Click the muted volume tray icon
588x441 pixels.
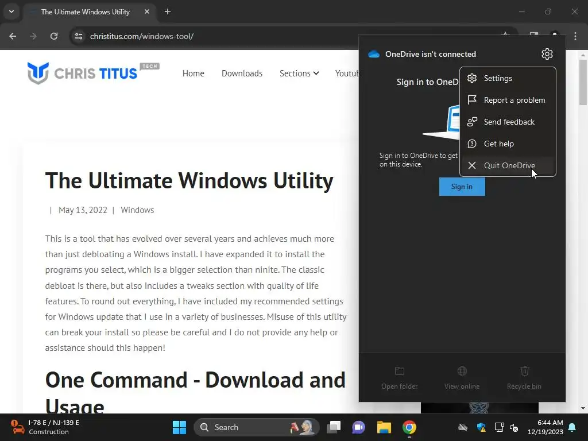514,427
